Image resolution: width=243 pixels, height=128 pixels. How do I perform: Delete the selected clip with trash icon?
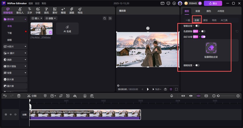(x=19, y=96)
